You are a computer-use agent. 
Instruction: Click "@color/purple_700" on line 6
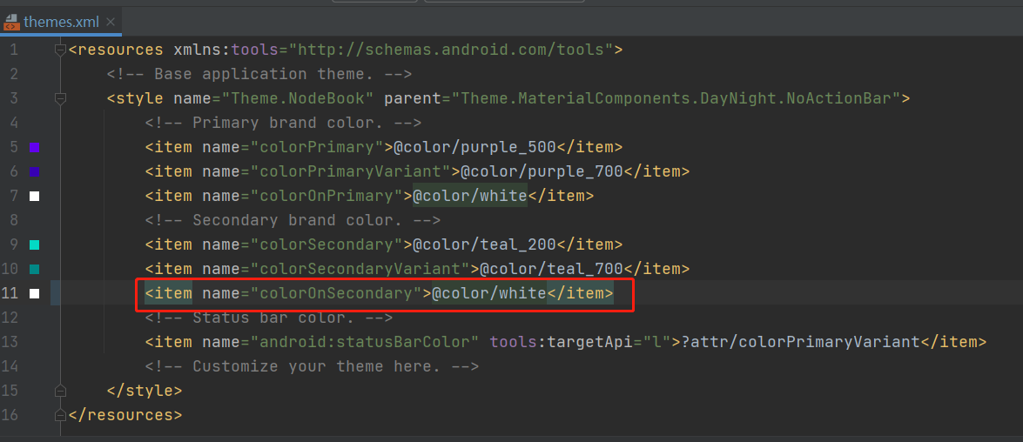click(542, 171)
